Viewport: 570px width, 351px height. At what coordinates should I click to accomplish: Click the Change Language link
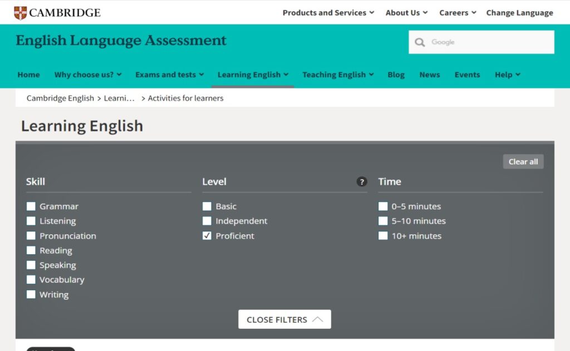[519, 13]
